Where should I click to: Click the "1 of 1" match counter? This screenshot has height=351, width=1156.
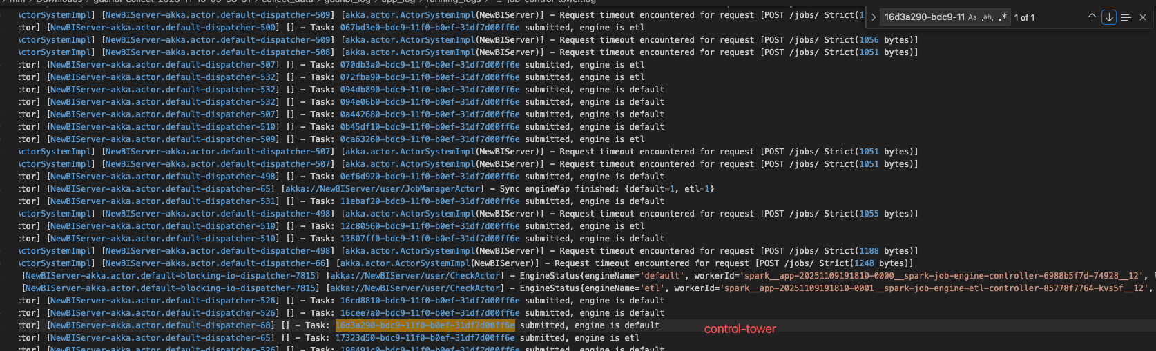[1024, 17]
